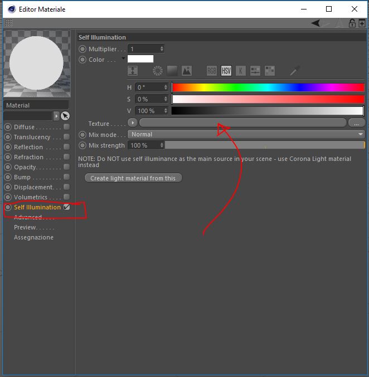Browse texture with the ellipsis button
This screenshot has width=369, height=377.
(x=357, y=123)
